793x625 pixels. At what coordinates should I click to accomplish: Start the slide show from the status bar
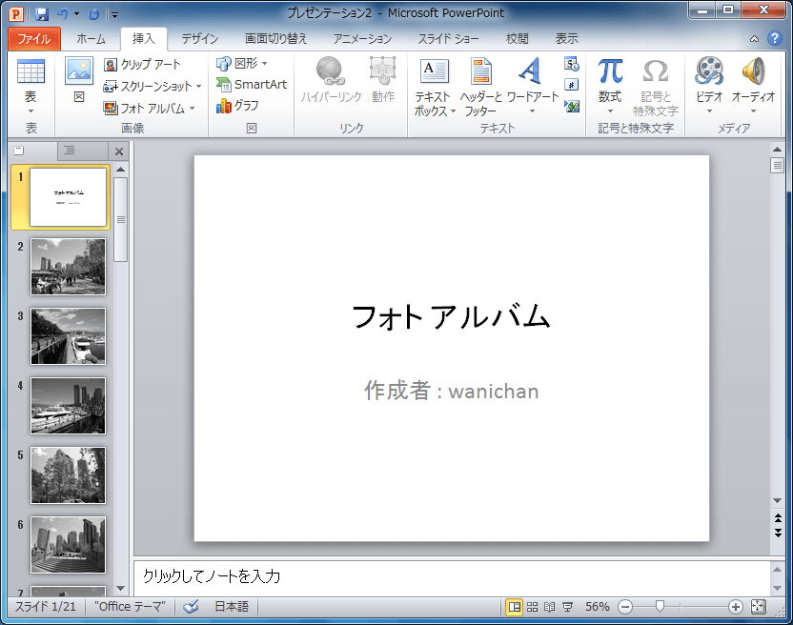(567, 606)
